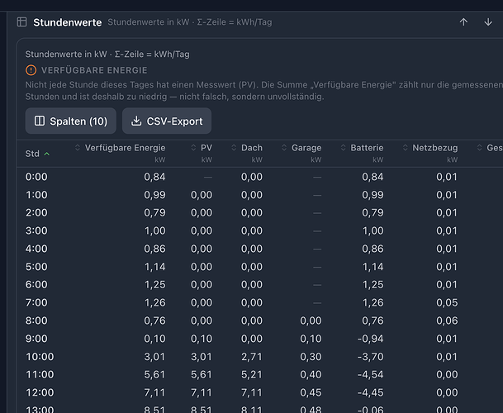Click the VERFÜGBARE ENERGIE warning heading
Screen dimensions: 503x413
pos(94,70)
